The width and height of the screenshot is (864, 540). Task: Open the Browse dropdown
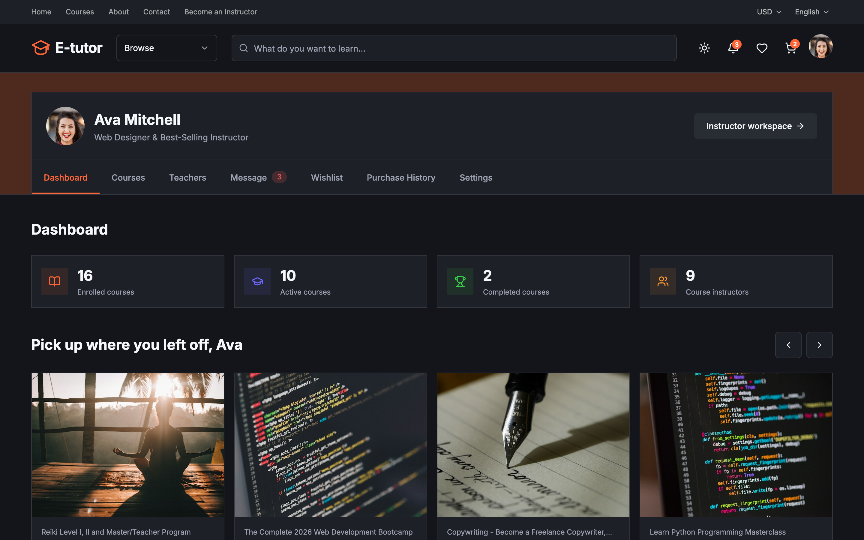pyautogui.click(x=167, y=48)
